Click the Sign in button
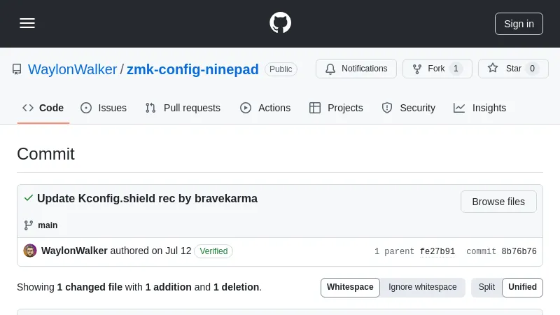This screenshot has height=315, width=560. tap(519, 23)
